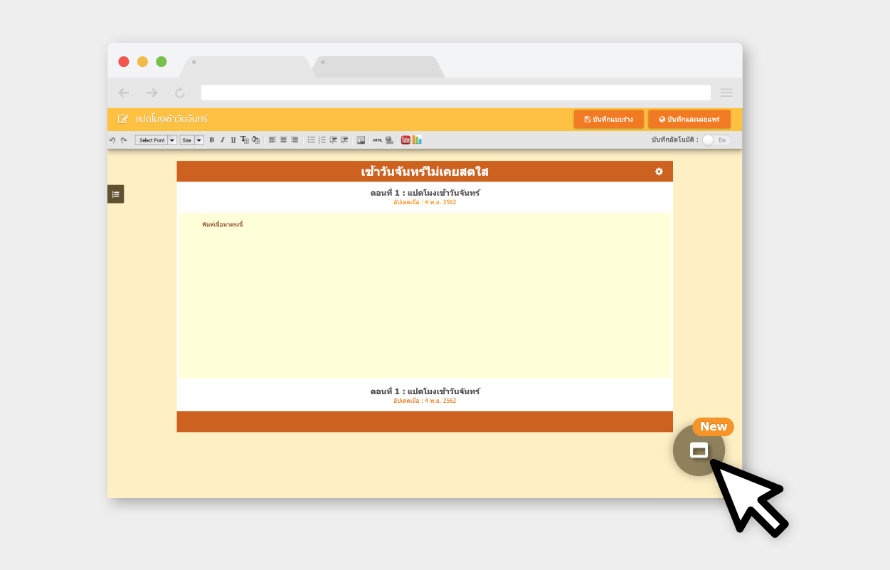Underline the selected text
The height and width of the screenshot is (570, 890).
tap(233, 140)
